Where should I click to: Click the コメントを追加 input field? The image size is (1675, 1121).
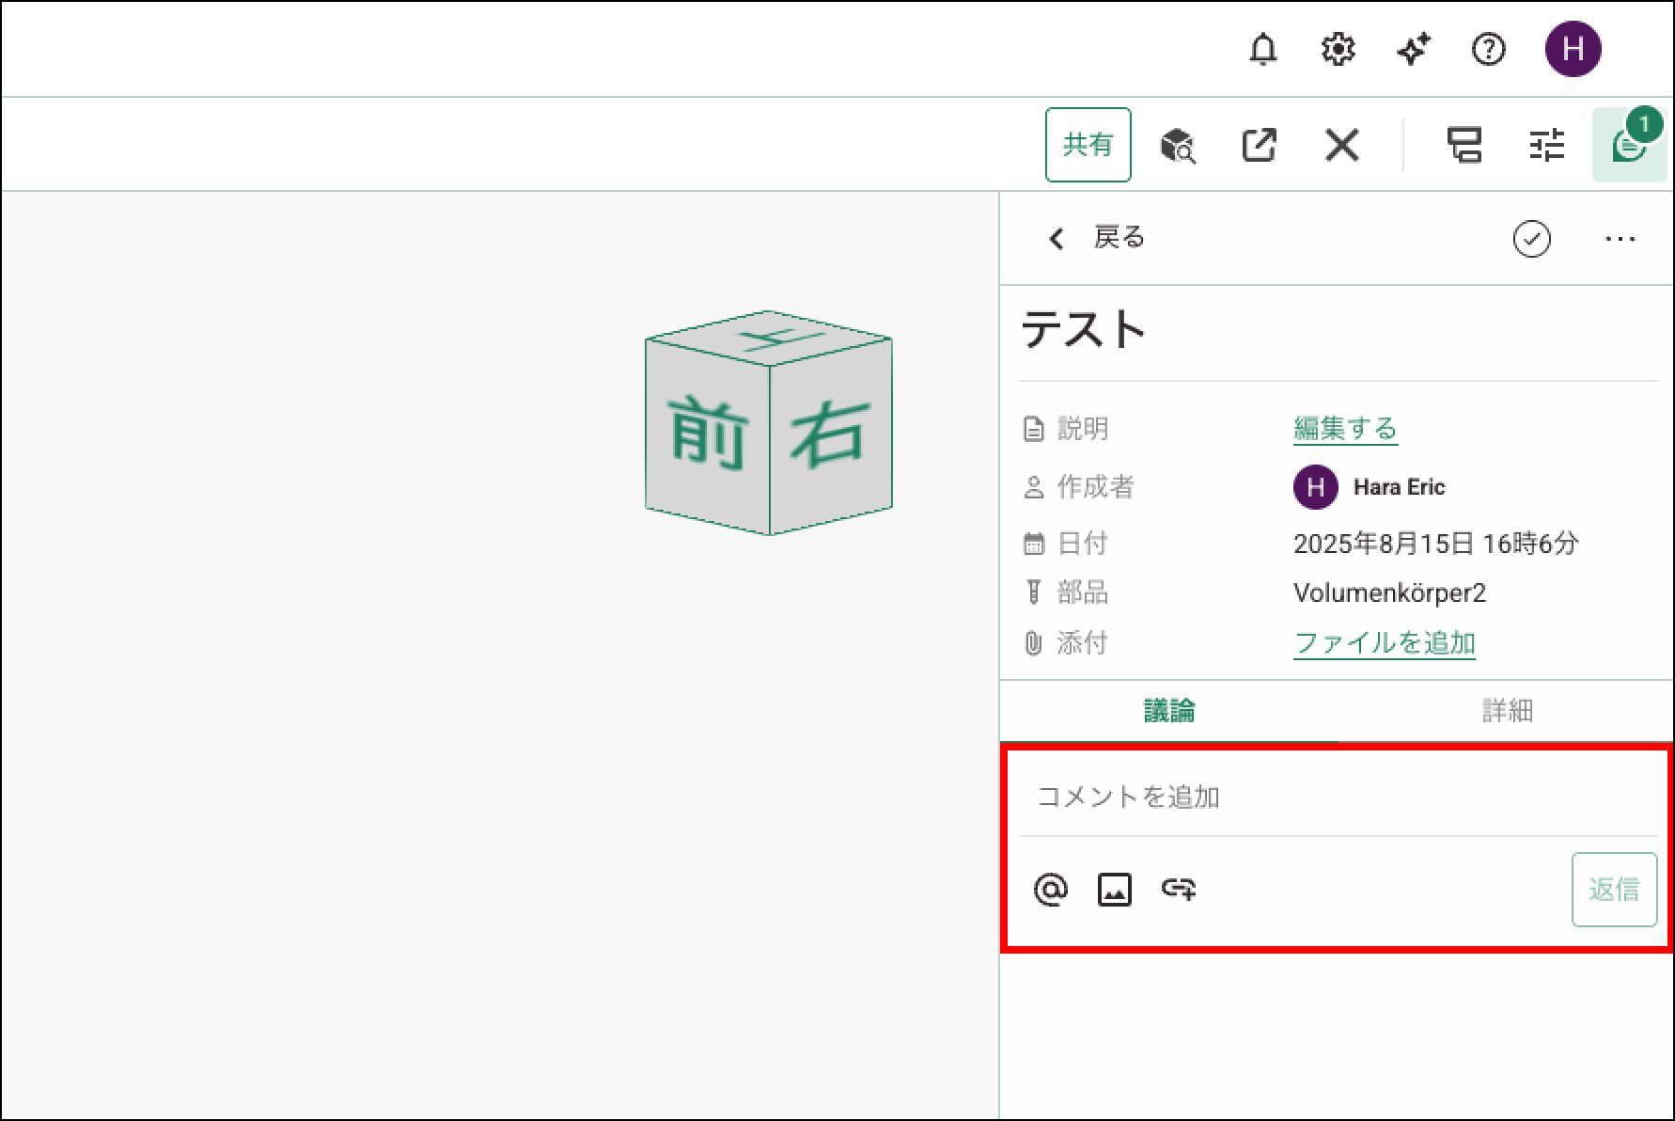coord(1337,797)
